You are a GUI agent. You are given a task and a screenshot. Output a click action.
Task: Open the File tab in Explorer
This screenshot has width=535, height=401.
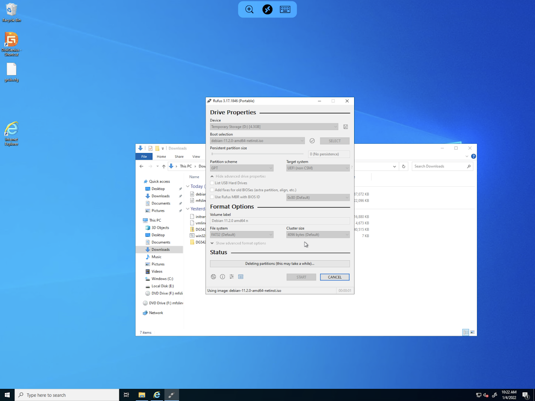(144, 157)
